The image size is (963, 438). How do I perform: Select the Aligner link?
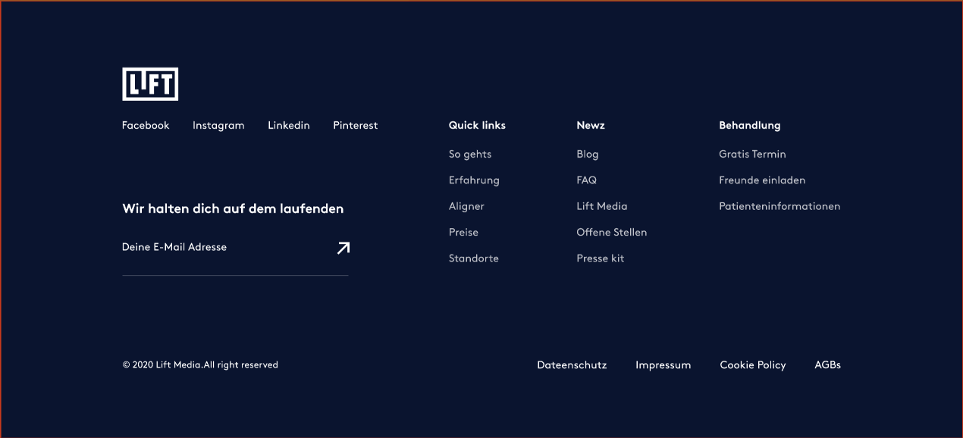point(466,206)
